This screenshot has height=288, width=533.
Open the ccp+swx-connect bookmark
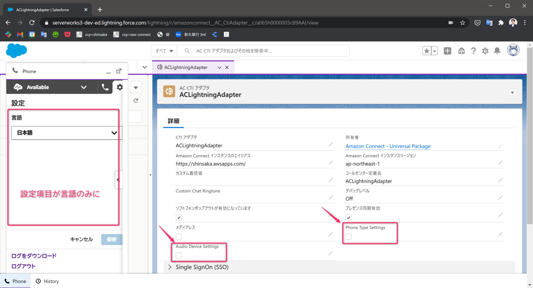131,34
